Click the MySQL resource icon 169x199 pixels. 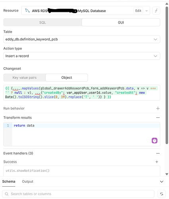coord(27,11)
